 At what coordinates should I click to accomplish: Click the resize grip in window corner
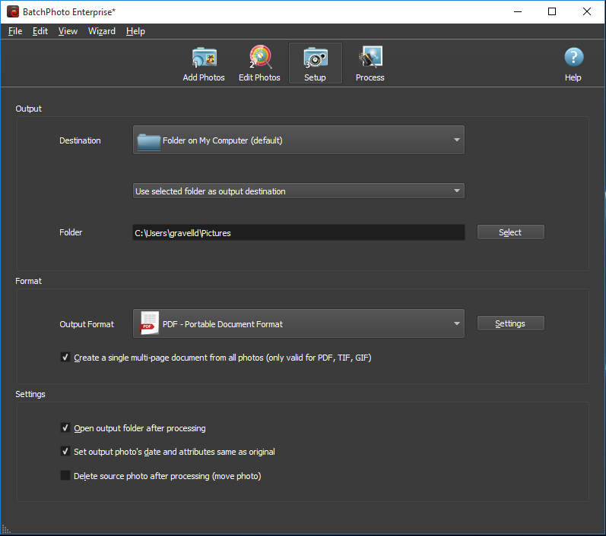click(x=6, y=529)
